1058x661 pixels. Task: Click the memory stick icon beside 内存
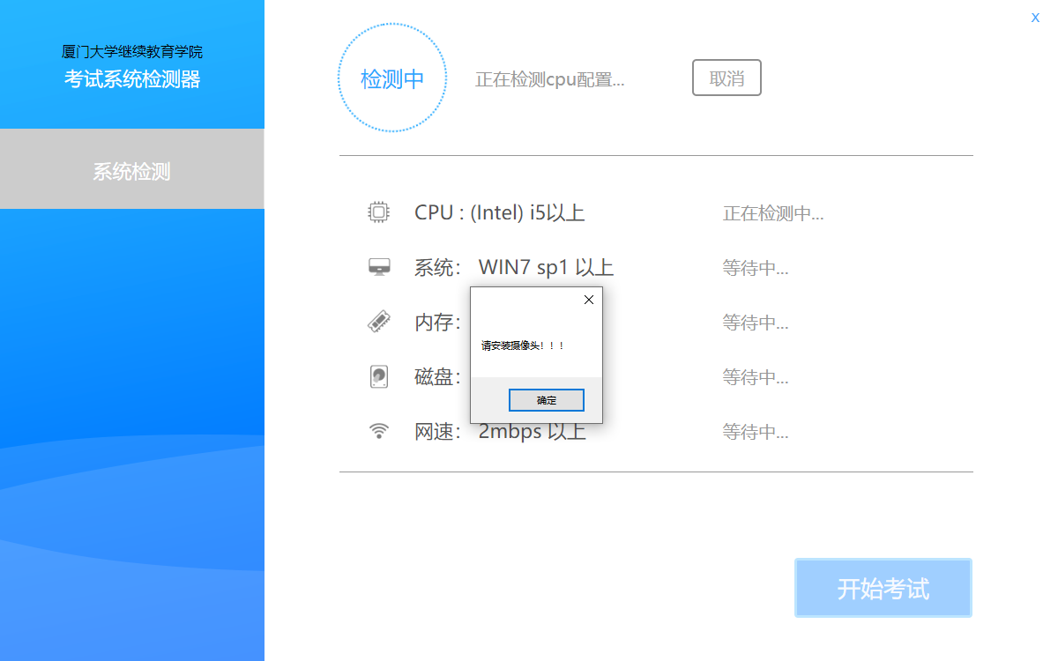tap(378, 322)
